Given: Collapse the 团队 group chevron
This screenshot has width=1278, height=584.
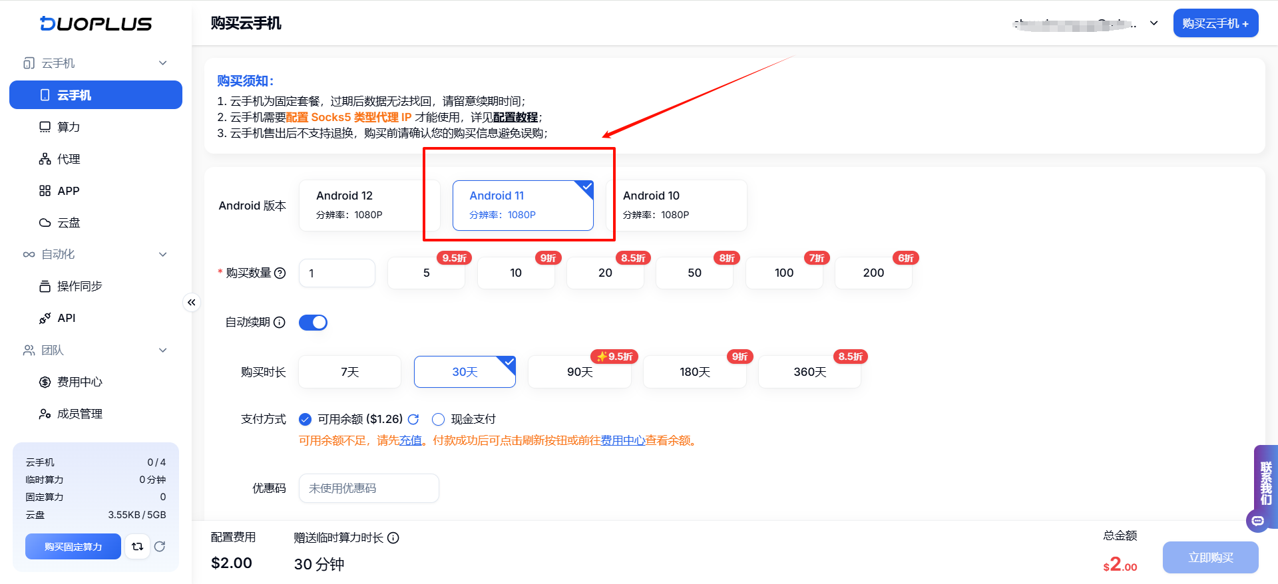Looking at the screenshot, I should pyautogui.click(x=163, y=350).
